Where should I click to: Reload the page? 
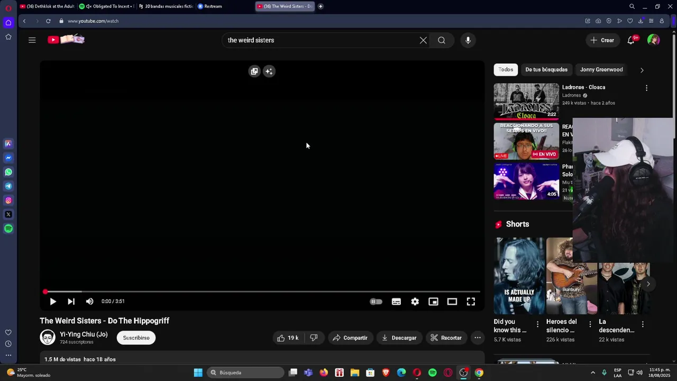click(x=48, y=21)
